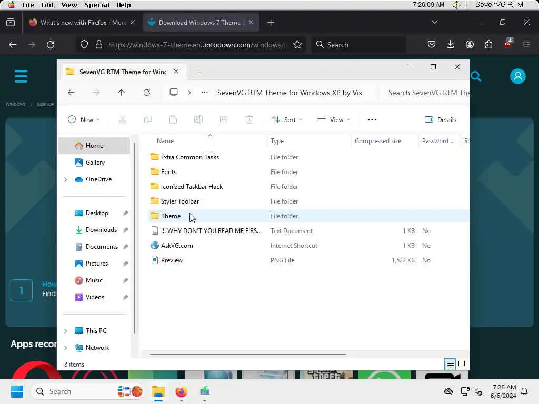Screen dimensions: 539x404
Task: Open the Edit menu in top bar
Action: 47,5
